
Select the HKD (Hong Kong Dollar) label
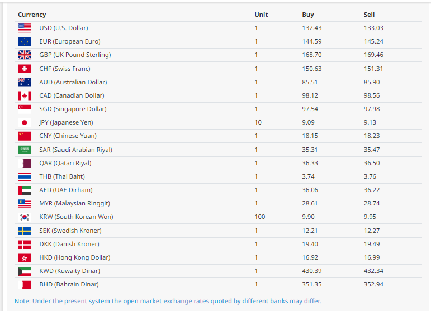click(x=74, y=258)
